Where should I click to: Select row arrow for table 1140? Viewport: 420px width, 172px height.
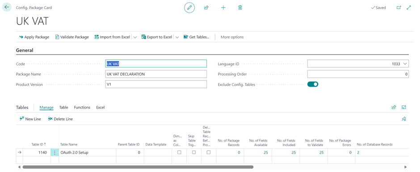(19, 152)
